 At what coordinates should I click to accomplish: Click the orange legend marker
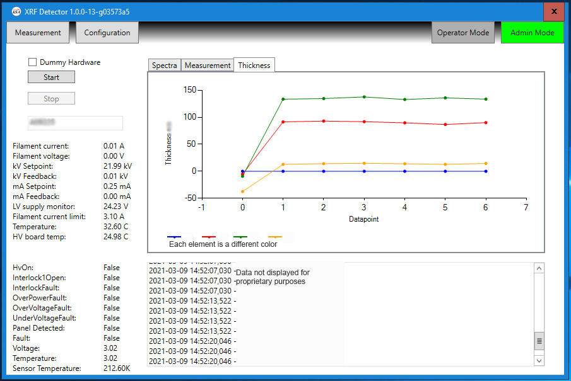point(275,237)
